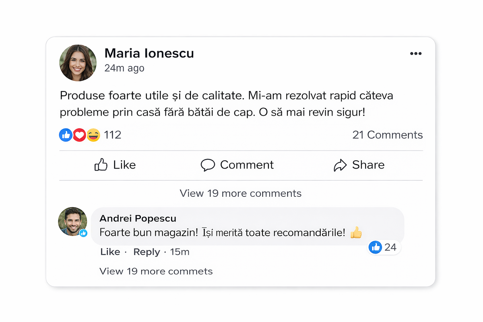Click the Share arrow icon

click(x=341, y=165)
